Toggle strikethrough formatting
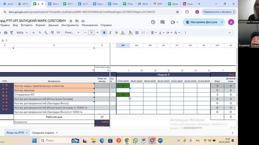The width and height of the screenshot is (259, 145). point(116,33)
